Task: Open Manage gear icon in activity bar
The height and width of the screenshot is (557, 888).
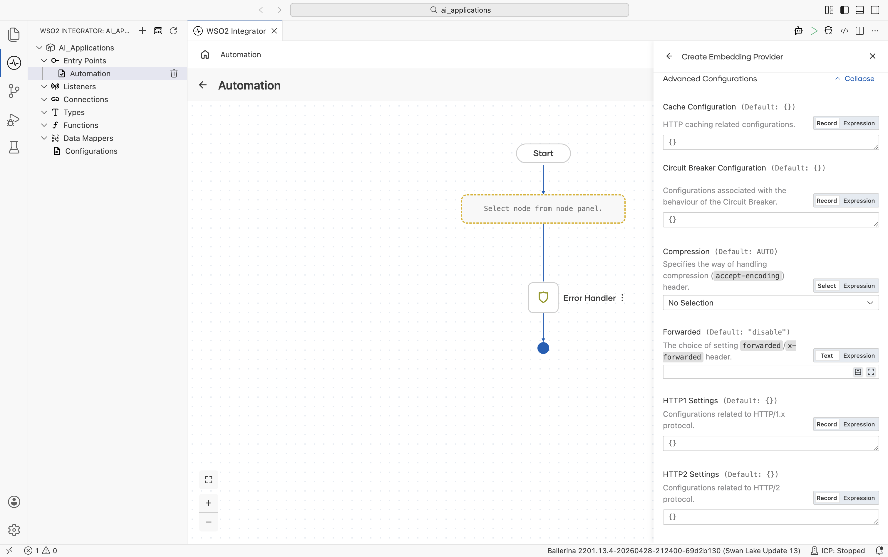Action: tap(14, 530)
